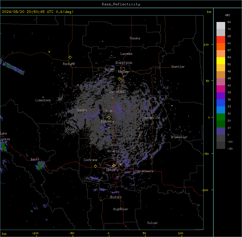
Task: Click the Okotoks label
Action: click(x=116, y=197)
